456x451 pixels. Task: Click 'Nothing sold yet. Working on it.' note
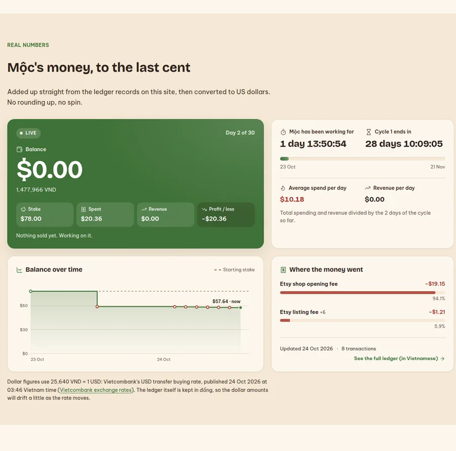click(54, 235)
